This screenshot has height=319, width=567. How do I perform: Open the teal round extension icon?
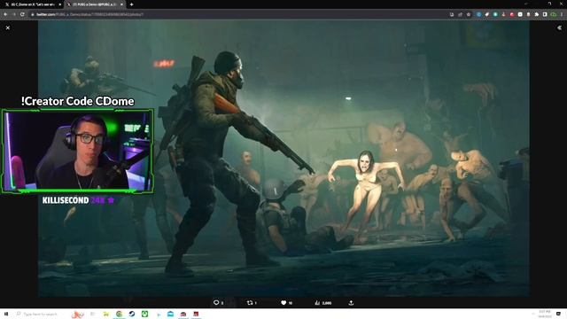495,14
